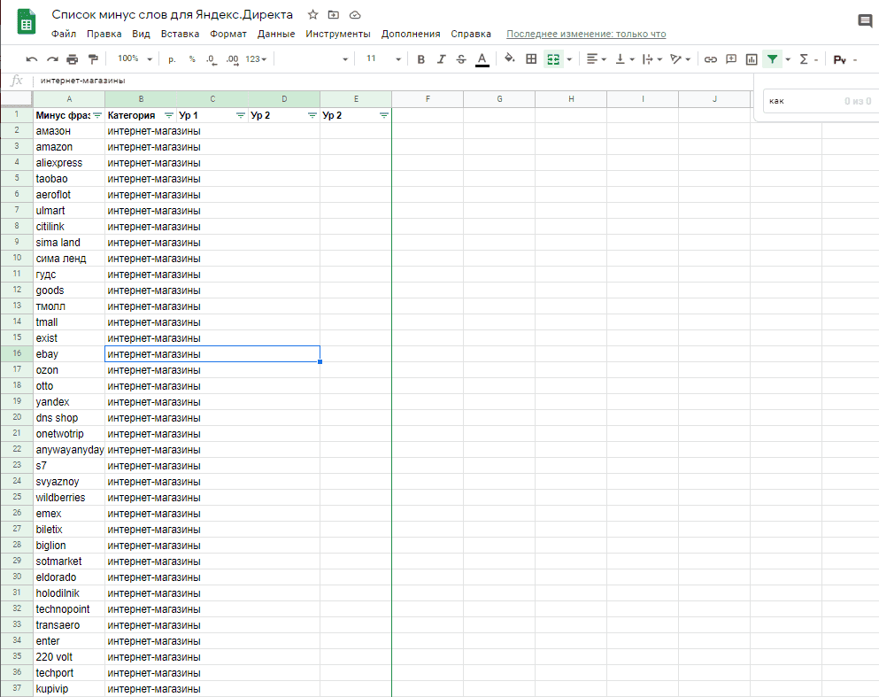Open the Вставка menu
Viewport: 879px width, 697px height.
[x=180, y=34]
